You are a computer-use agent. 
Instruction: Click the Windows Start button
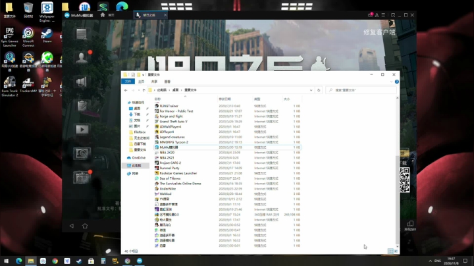point(7,261)
